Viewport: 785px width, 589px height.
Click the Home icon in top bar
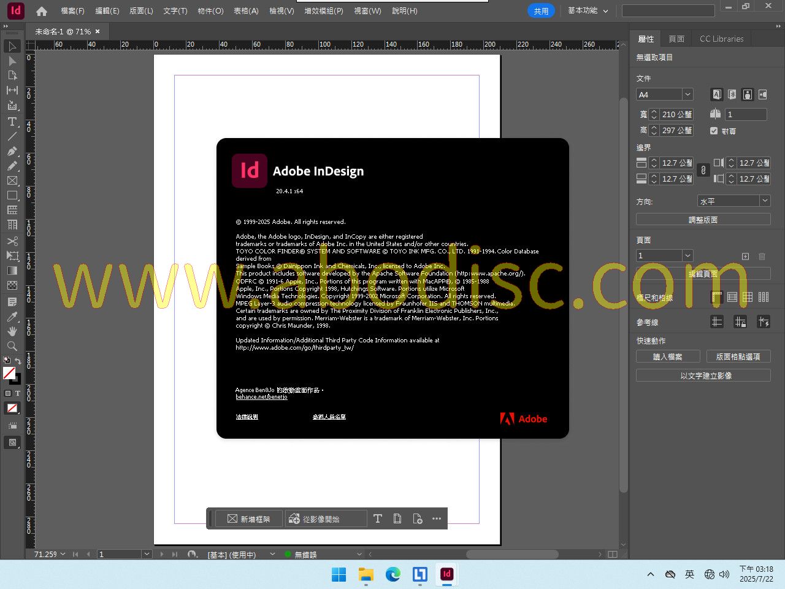pos(42,11)
